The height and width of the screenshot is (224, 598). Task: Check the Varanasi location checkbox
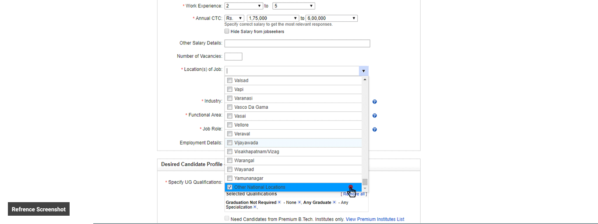click(230, 98)
